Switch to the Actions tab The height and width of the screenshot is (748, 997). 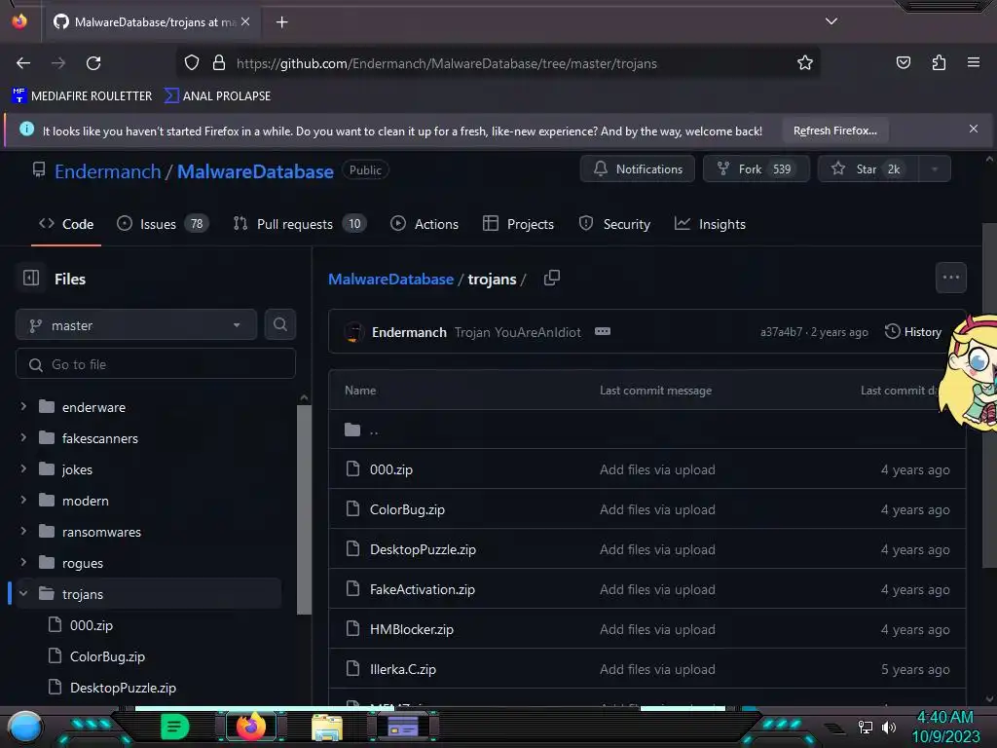pyautogui.click(x=425, y=224)
